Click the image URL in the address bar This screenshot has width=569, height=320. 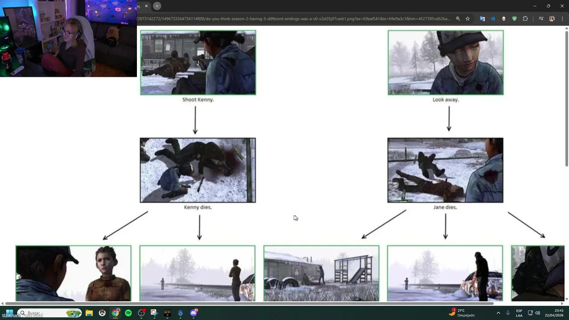tap(293, 19)
